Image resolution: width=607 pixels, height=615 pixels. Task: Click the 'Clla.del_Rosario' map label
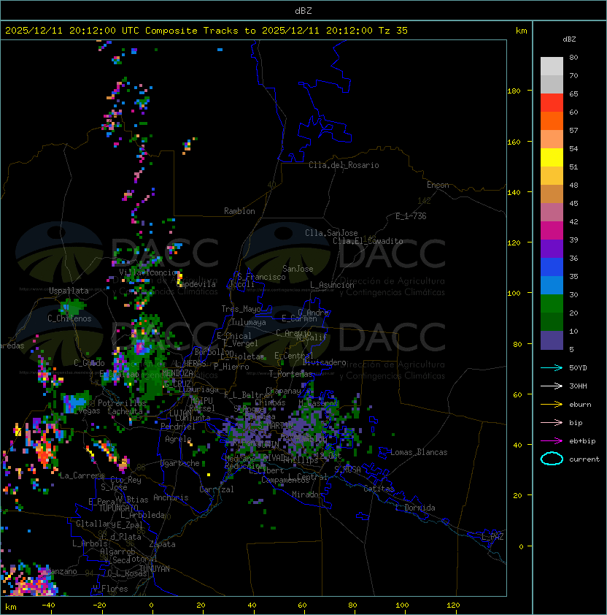tap(344, 165)
